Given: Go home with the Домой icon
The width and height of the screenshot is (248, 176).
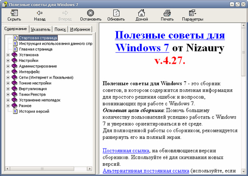Looking at the screenshot, I should pos(142,13).
